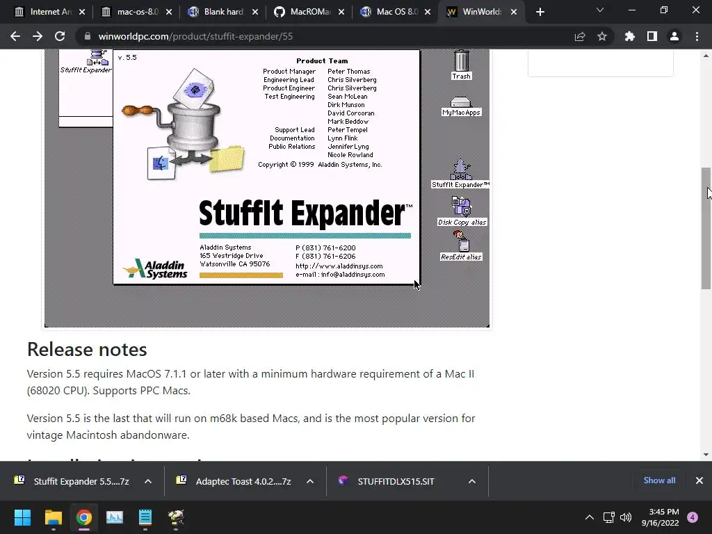Go forward to the next page
This screenshot has width=712, height=534.
coord(38,36)
